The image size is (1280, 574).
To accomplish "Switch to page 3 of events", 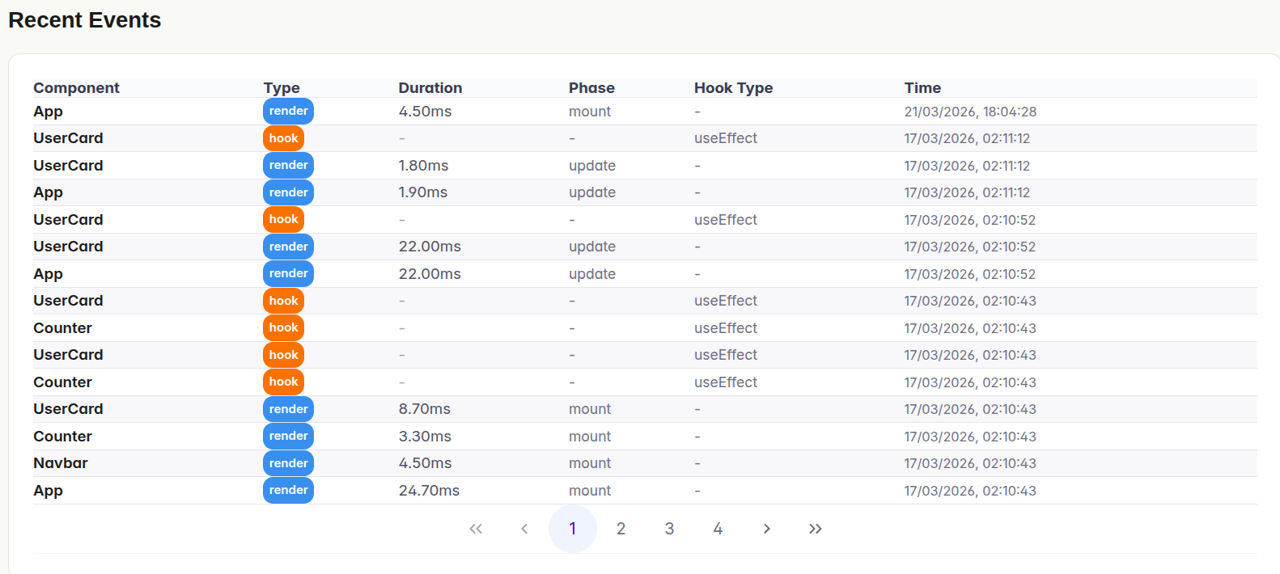I will coord(669,529).
